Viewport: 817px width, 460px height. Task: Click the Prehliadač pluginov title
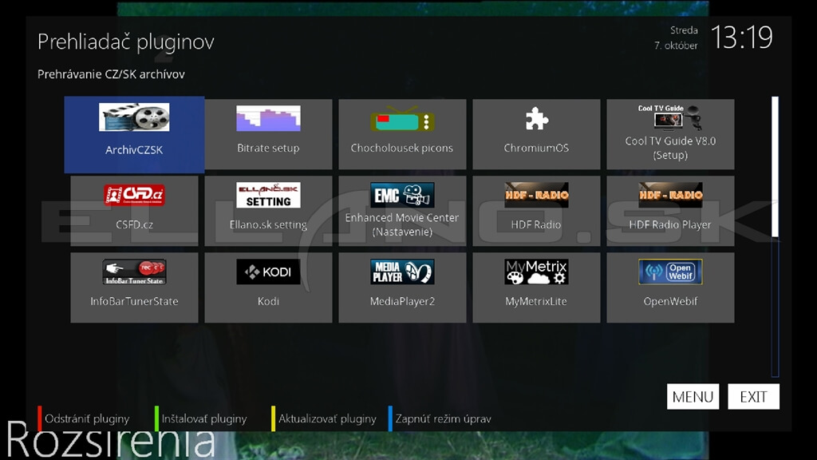[x=125, y=42]
